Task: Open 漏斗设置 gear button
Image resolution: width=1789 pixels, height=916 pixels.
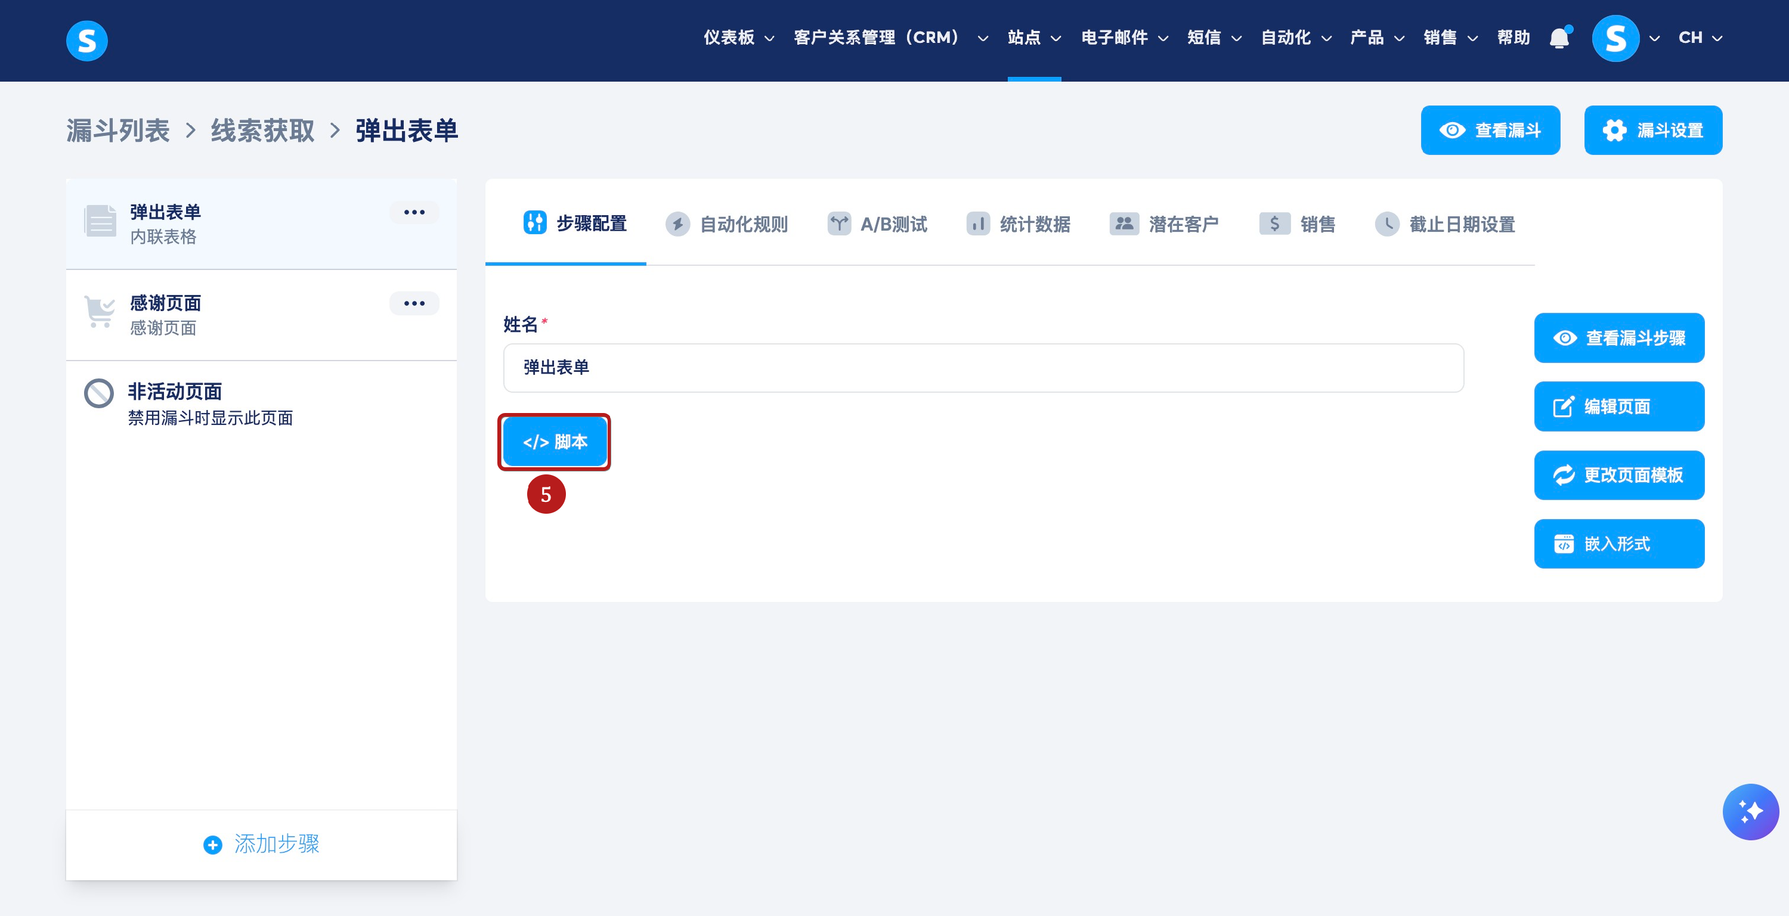Action: (1653, 131)
